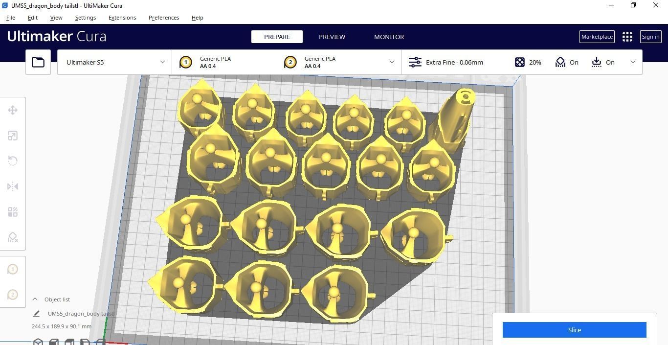Click the 244.5 x 189.9 x 90.1 mm dimensions
Image resolution: width=668 pixels, height=345 pixels.
click(x=62, y=326)
